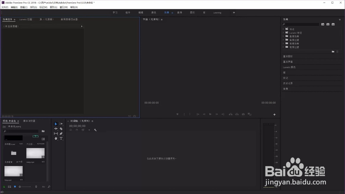Expand the 音频过渡 folder
This screenshot has height=194, width=345.
coord(283,40)
